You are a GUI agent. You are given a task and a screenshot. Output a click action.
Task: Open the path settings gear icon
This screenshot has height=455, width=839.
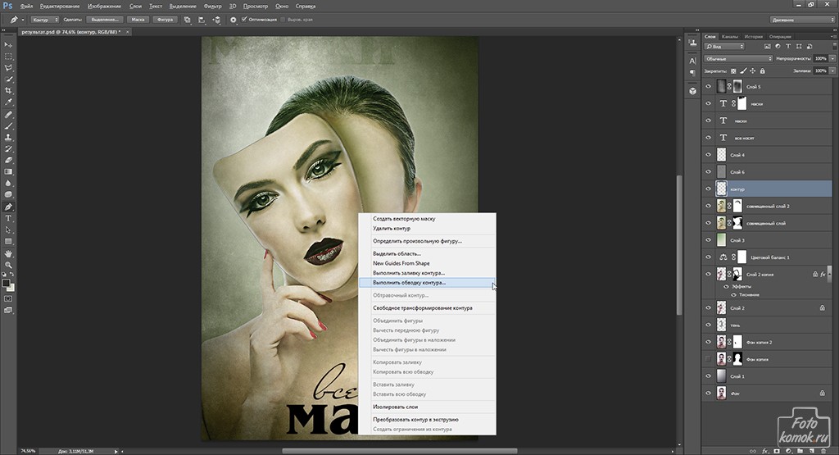click(x=234, y=19)
